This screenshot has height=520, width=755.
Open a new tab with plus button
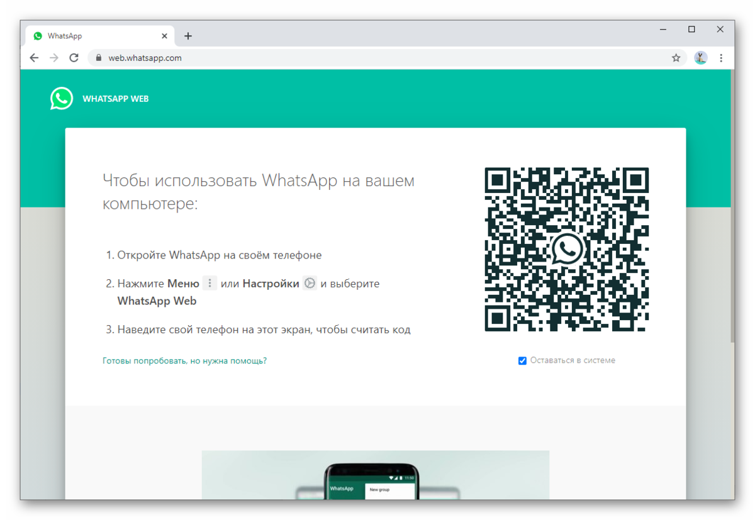pyautogui.click(x=187, y=36)
